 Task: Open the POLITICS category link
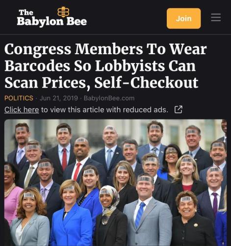[19, 98]
